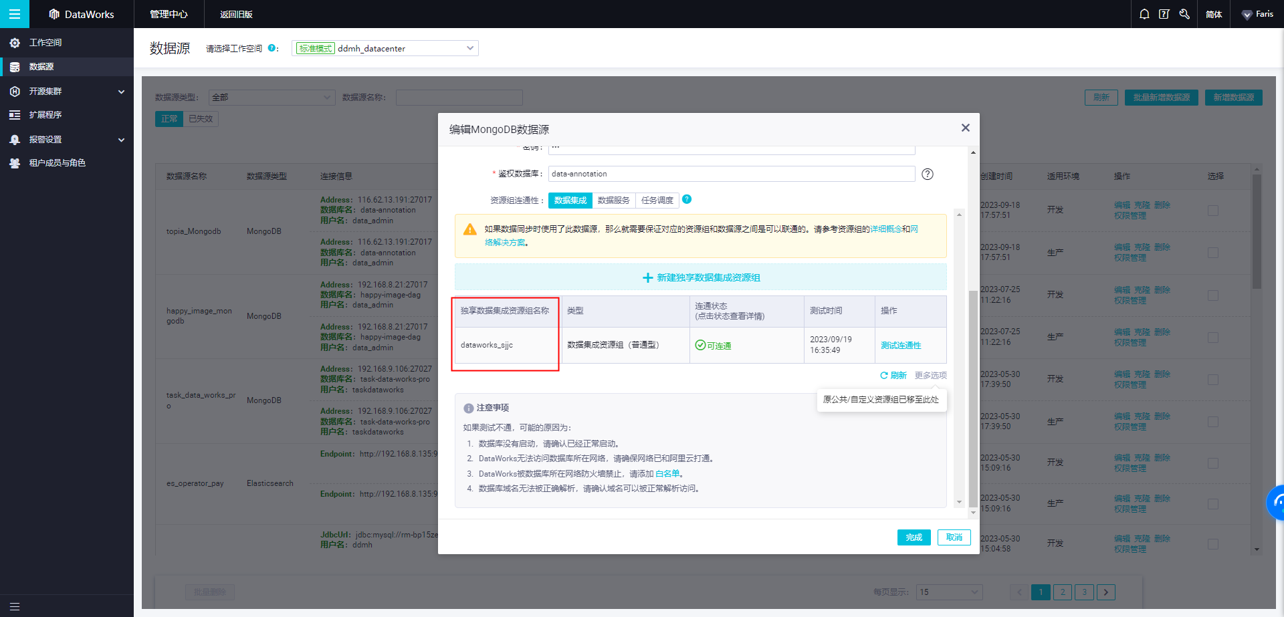The image size is (1284, 617).
Task: Switch to the 数据服务 tab
Action: (x=614, y=200)
